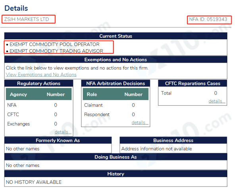Click the Business Address header
The image size is (242, 191).
[173, 140]
